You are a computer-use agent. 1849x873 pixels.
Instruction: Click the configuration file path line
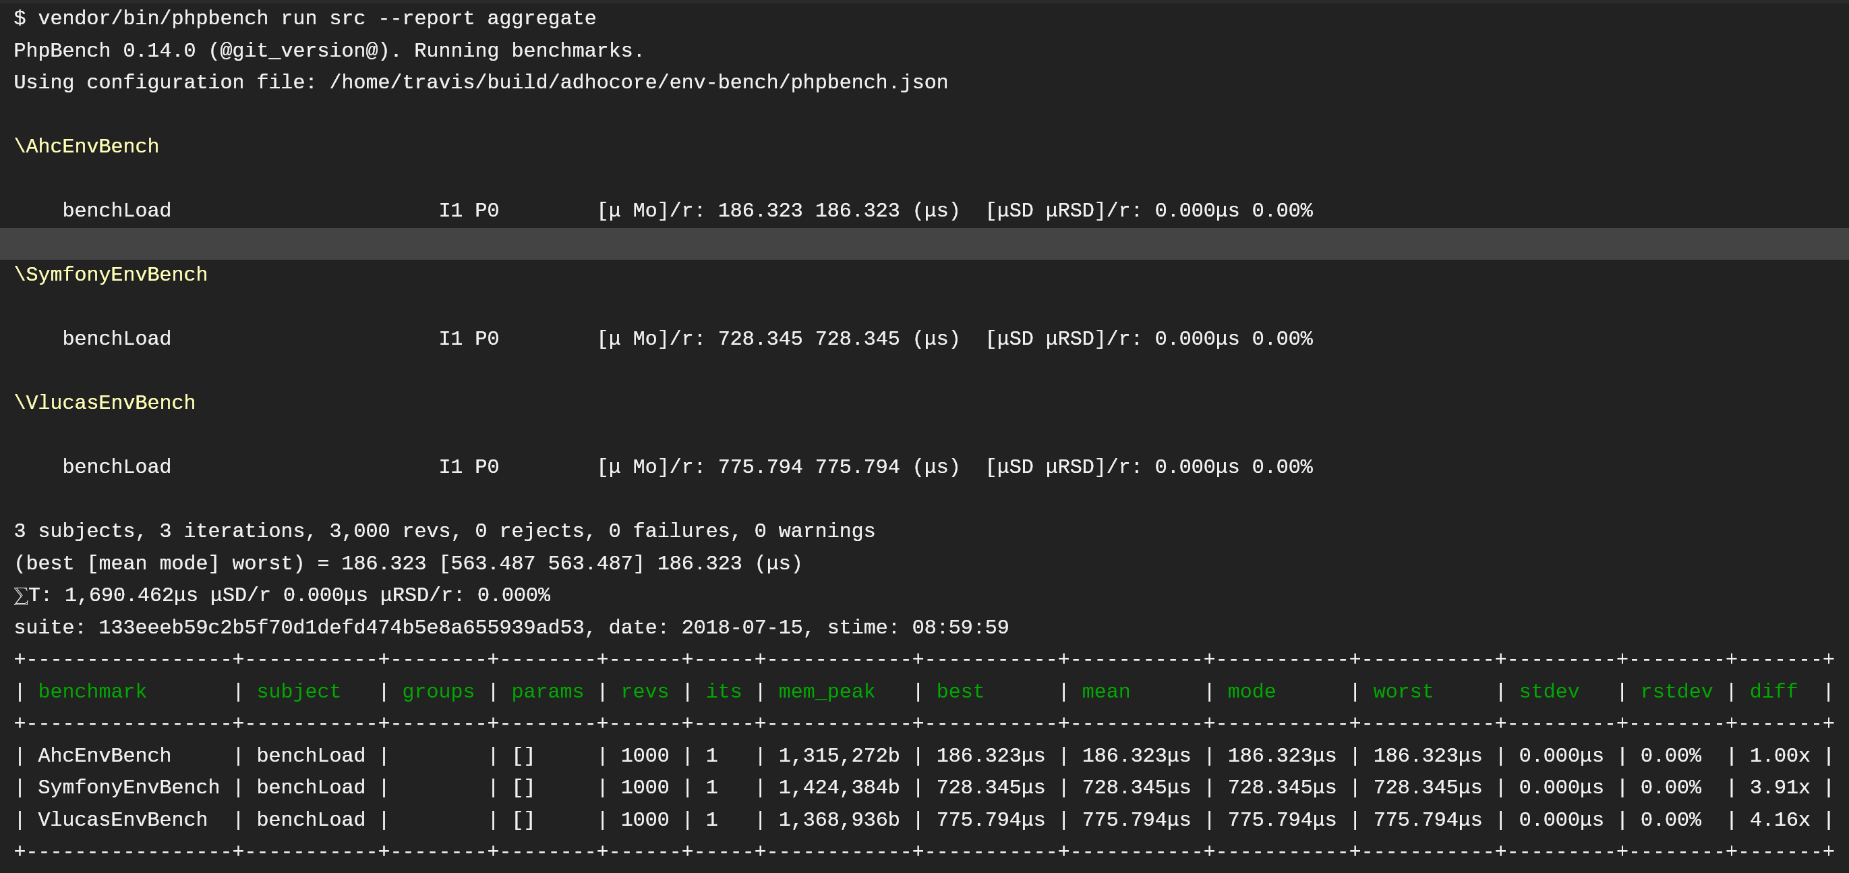click(x=481, y=82)
